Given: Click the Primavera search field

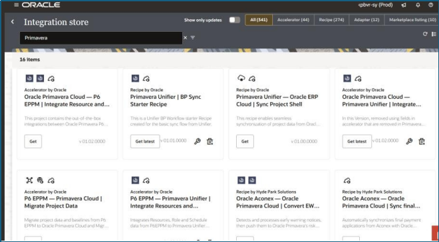Looking at the screenshot, I should tap(101, 38).
